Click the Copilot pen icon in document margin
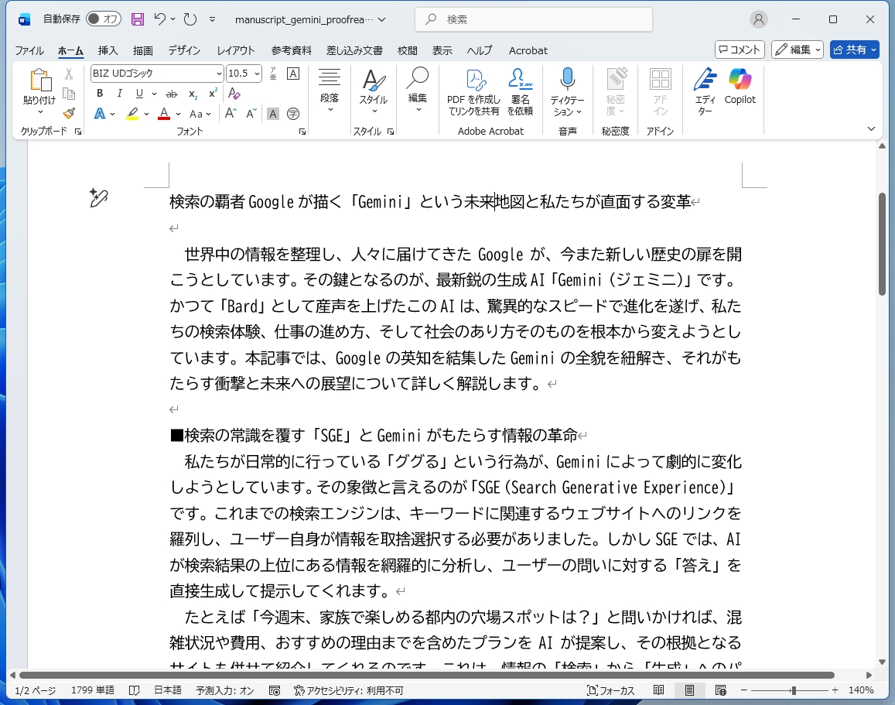895x705 pixels. point(99,197)
